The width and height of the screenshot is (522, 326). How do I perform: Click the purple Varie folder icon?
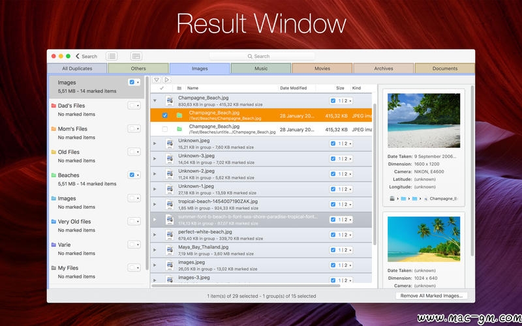[54, 244]
